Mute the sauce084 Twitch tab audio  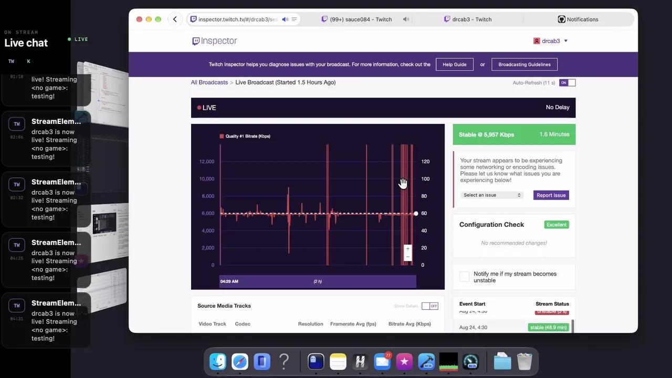click(406, 19)
